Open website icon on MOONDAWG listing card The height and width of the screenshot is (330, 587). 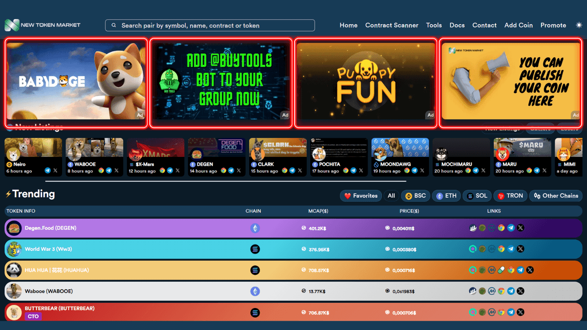pos(407,171)
